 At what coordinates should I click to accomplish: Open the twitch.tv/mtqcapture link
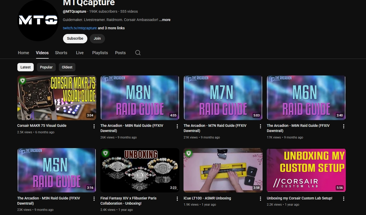[x=80, y=28]
